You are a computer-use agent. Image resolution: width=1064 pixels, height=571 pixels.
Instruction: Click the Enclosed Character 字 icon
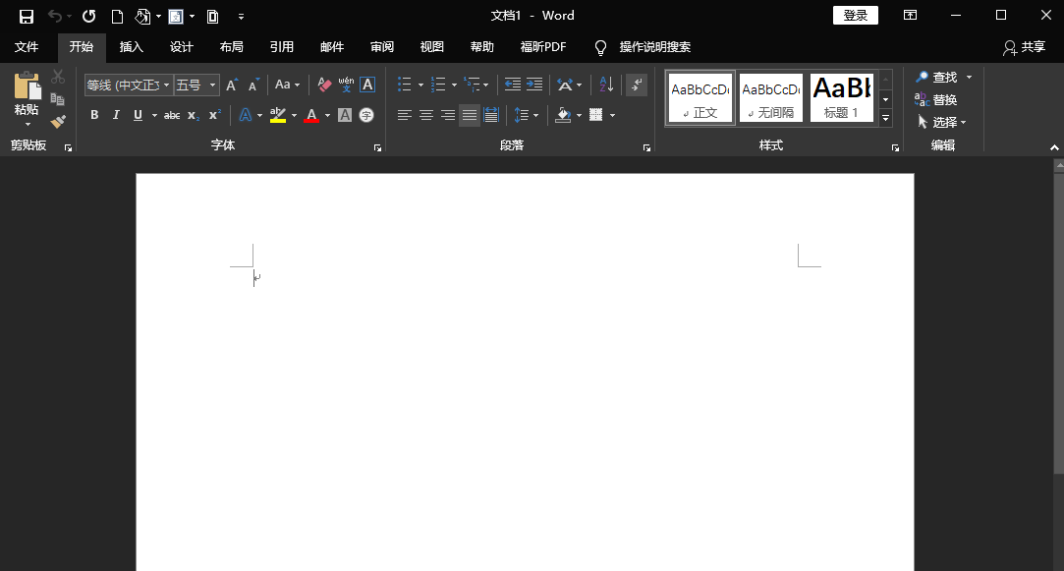click(366, 115)
